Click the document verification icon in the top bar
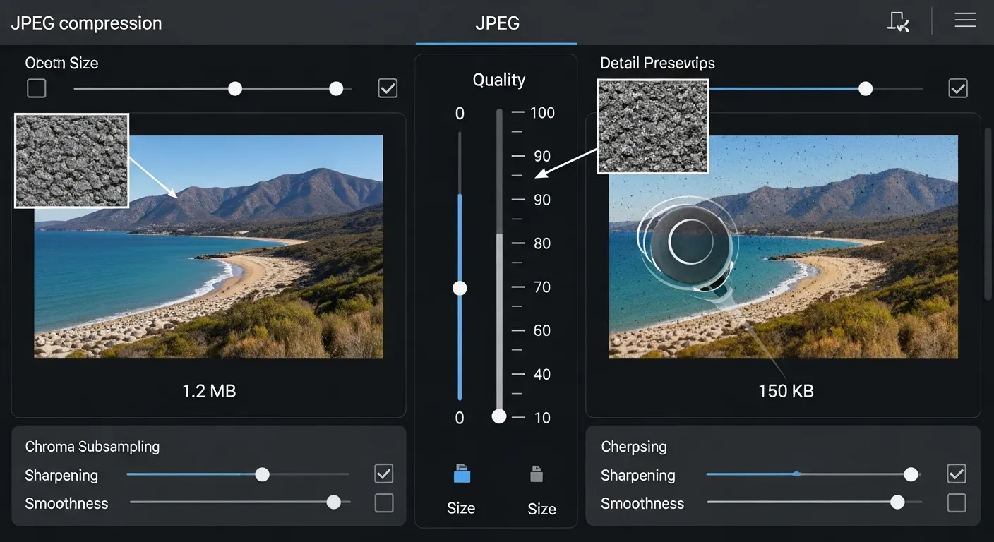The width and height of the screenshot is (994, 542). tap(897, 22)
